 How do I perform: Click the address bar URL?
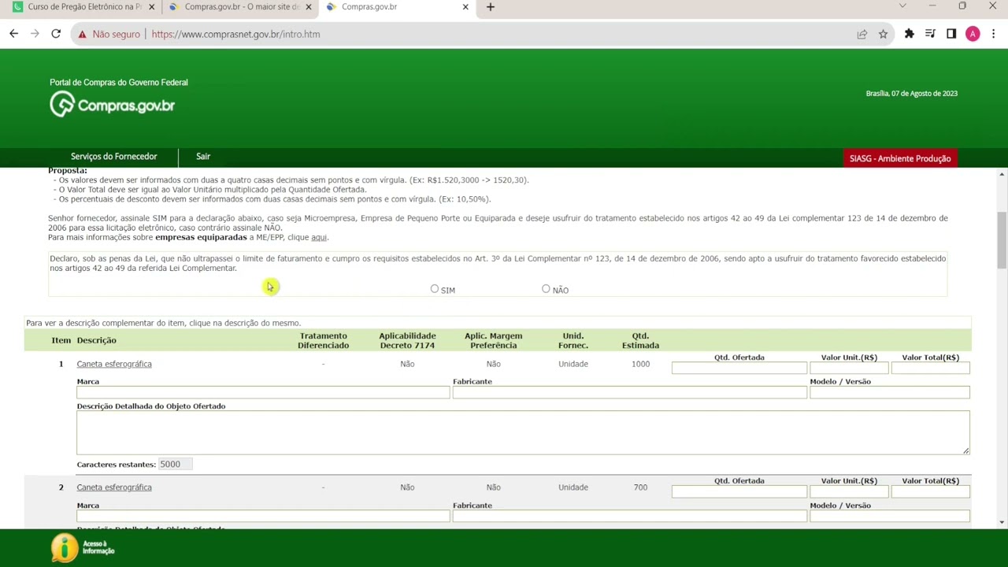tap(235, 34)
